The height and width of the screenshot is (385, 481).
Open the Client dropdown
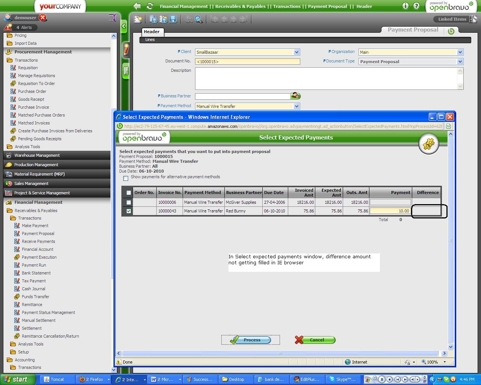coord(296,52)
